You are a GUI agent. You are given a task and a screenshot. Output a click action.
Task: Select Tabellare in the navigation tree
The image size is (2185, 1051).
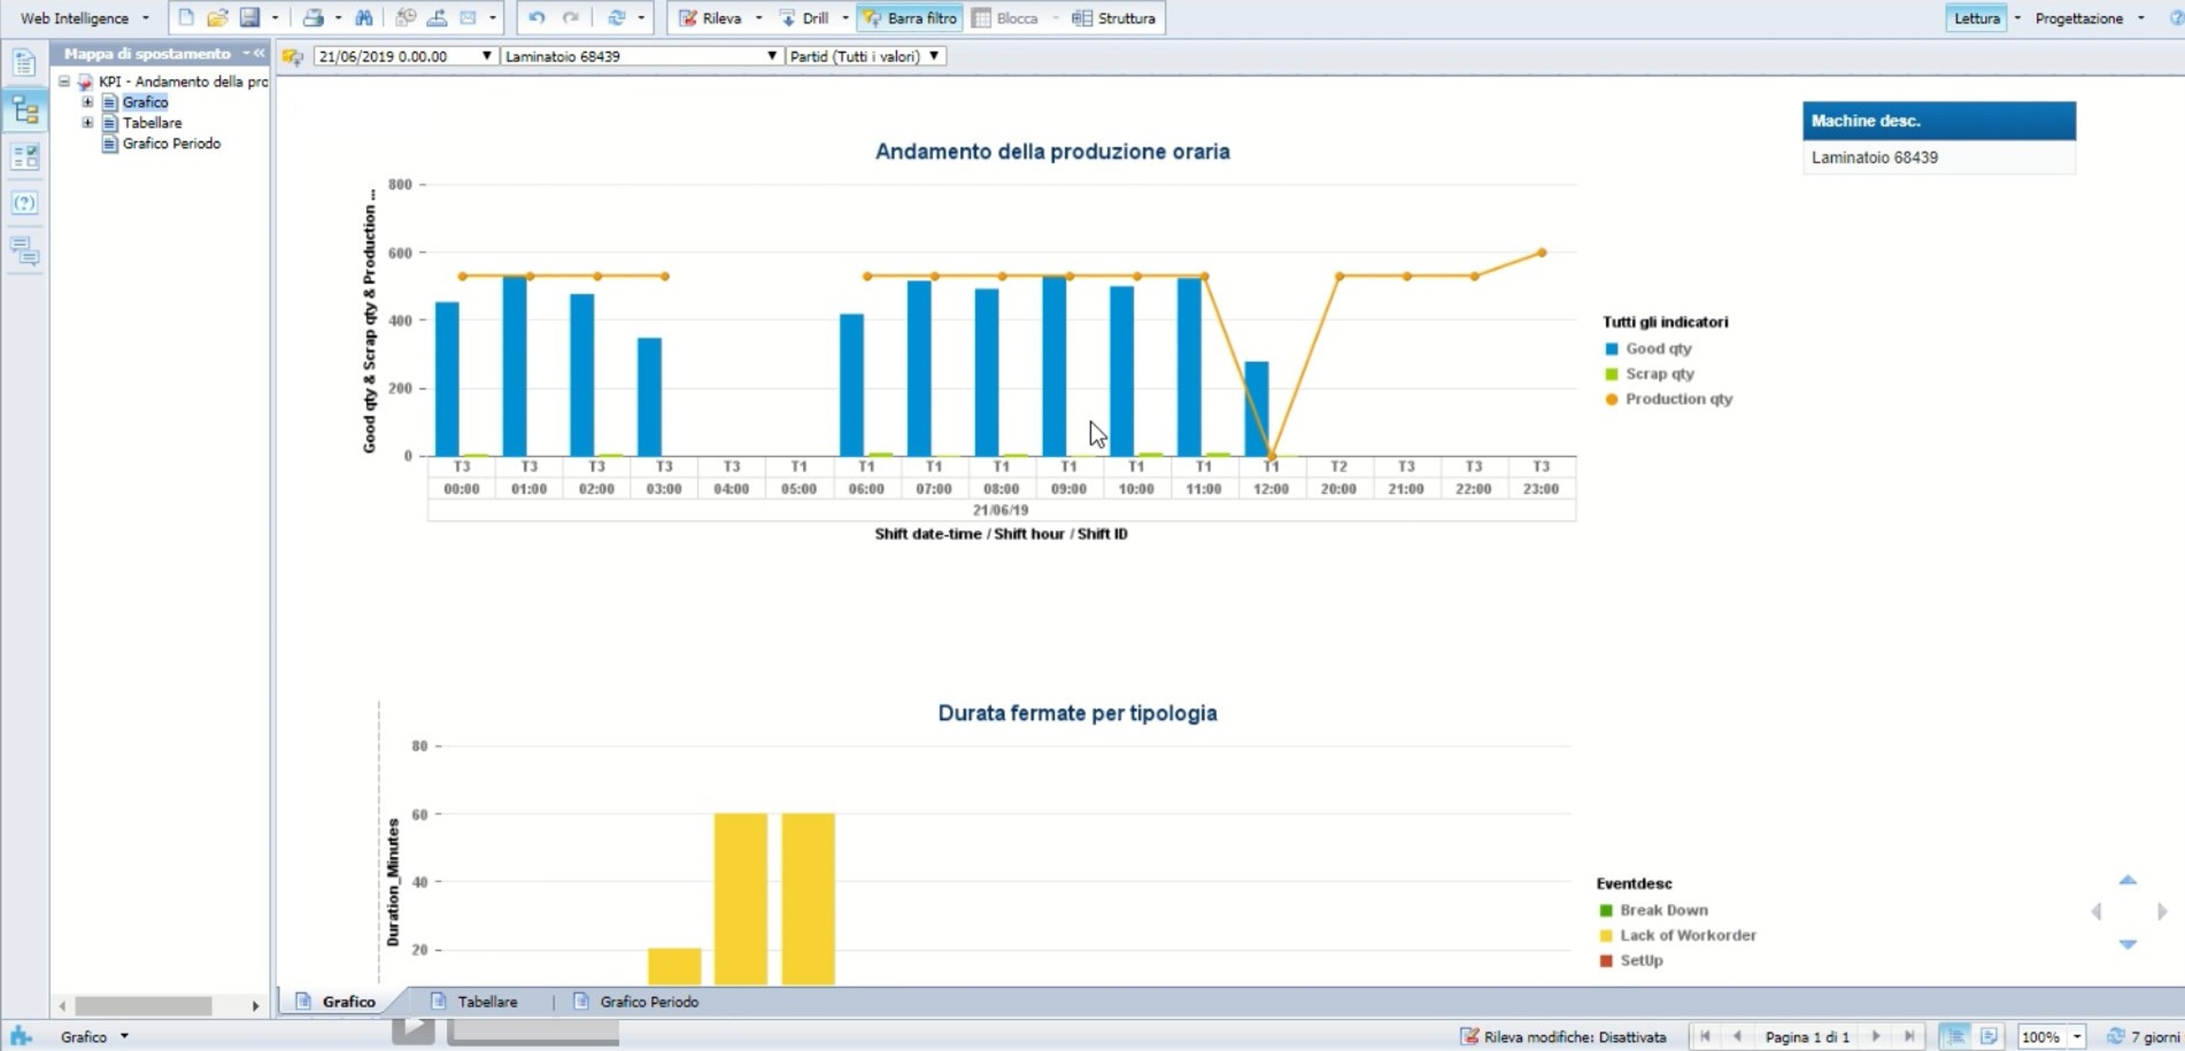[152, 123]
